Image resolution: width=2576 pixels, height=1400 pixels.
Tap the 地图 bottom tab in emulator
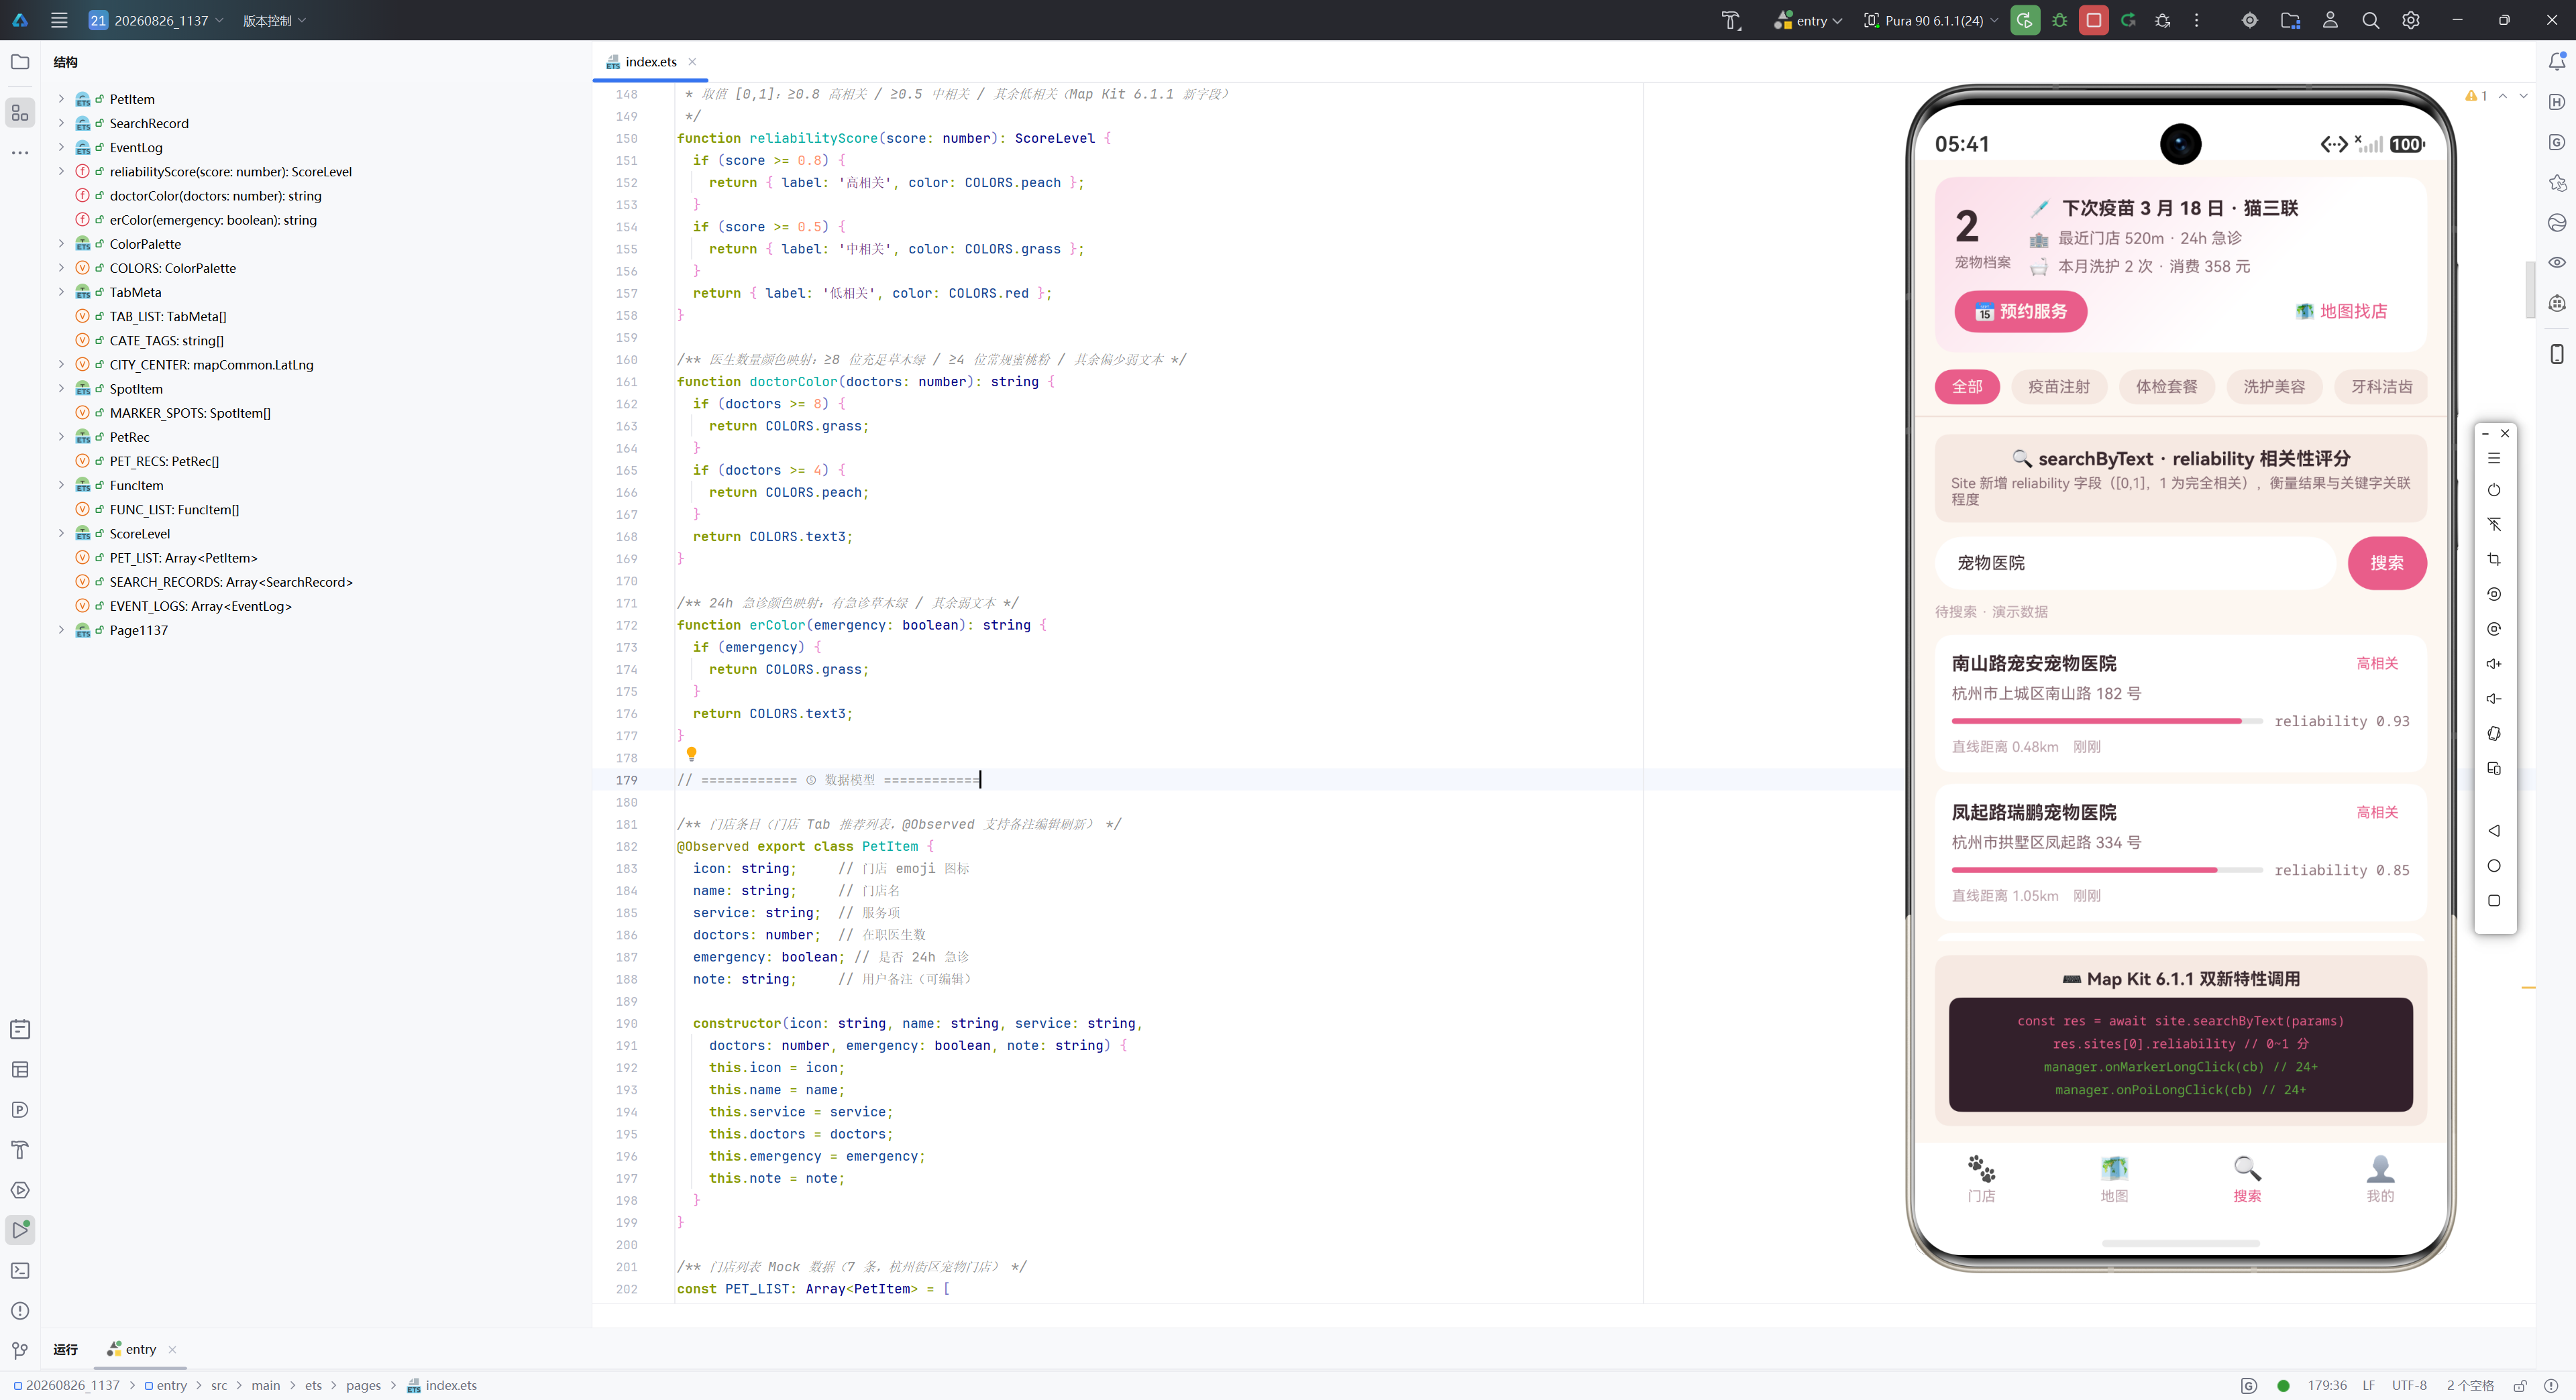(2114, 1179)
